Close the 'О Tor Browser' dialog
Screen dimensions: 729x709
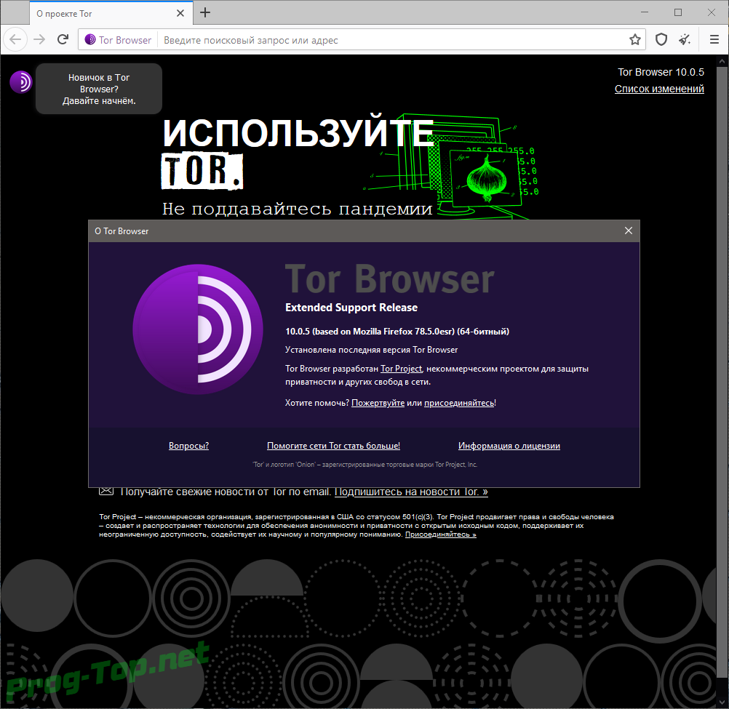(x=628, y=231)
